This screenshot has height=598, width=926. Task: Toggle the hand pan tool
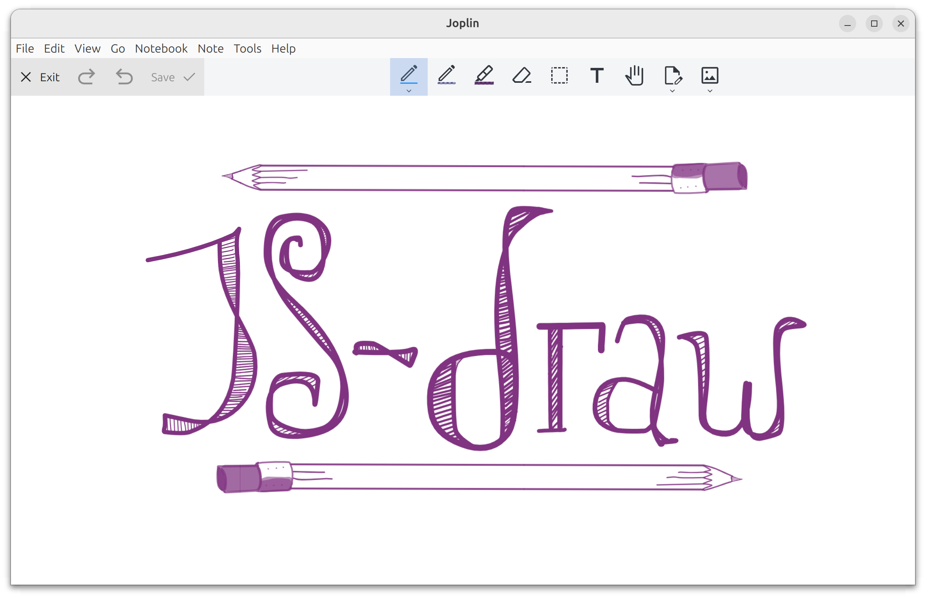click(x=634, y=75)
